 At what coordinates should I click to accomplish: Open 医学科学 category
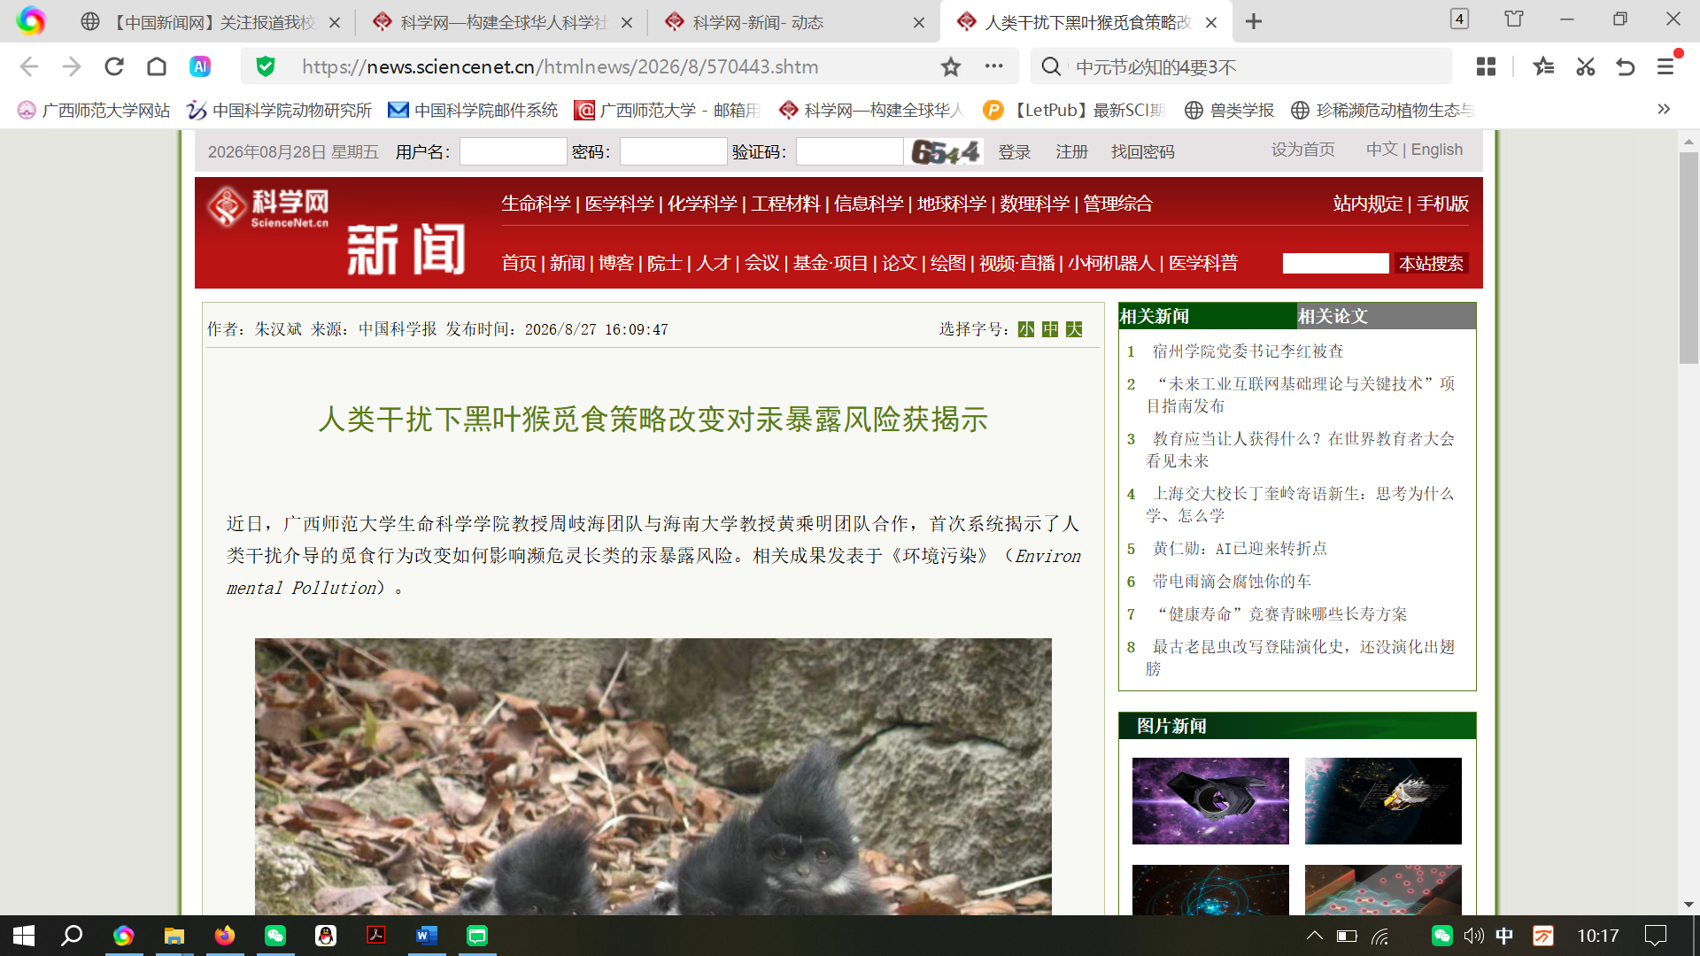[619, 204]
